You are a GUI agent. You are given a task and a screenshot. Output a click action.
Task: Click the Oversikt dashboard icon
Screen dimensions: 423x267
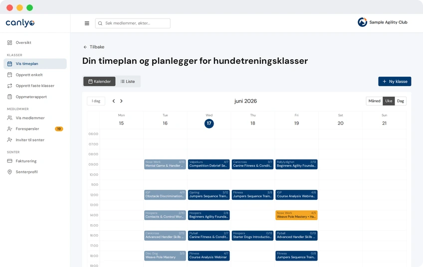pos(9,42)
